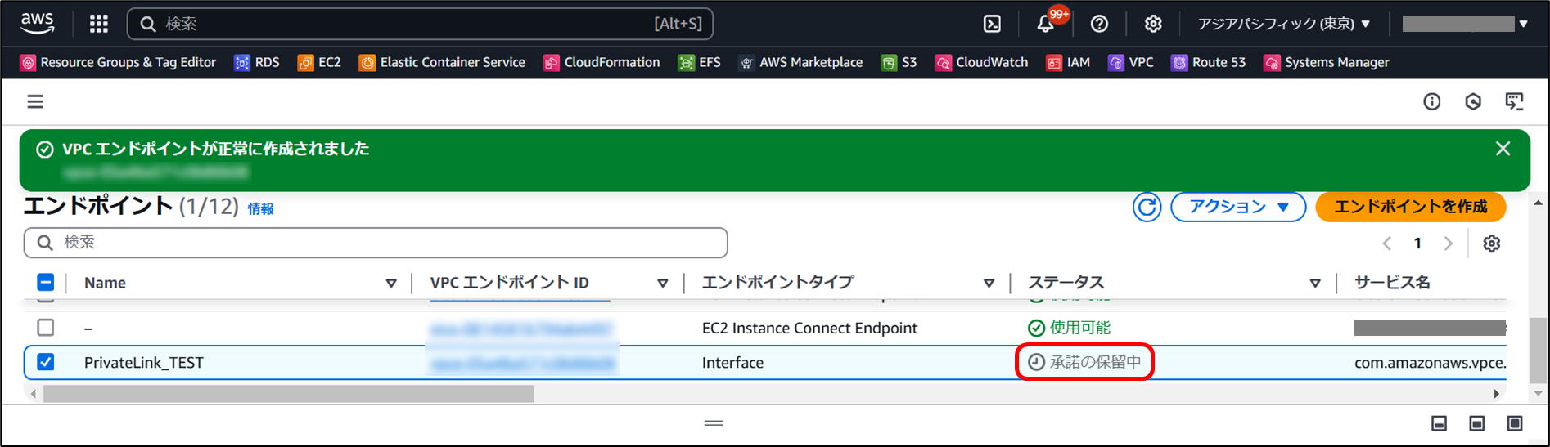Open the Tokyo region selector
This screenshot has width=1550, height=447.
pos(1283,24)
